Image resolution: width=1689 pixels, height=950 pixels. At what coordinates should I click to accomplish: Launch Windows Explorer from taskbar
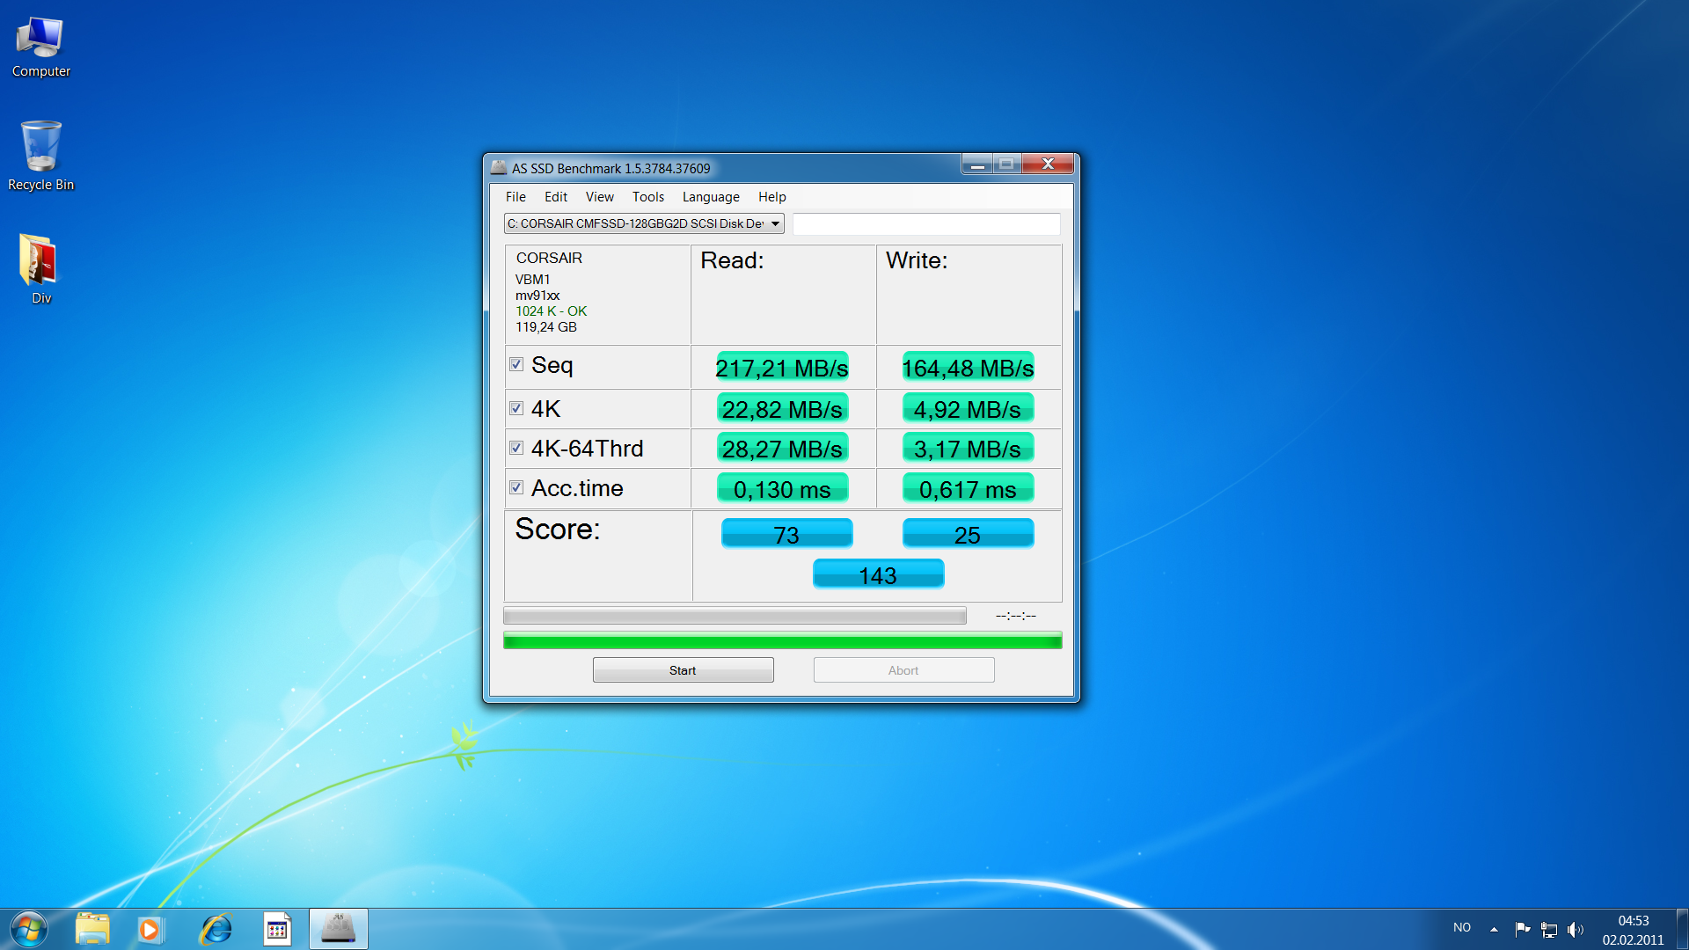point(92,929)
